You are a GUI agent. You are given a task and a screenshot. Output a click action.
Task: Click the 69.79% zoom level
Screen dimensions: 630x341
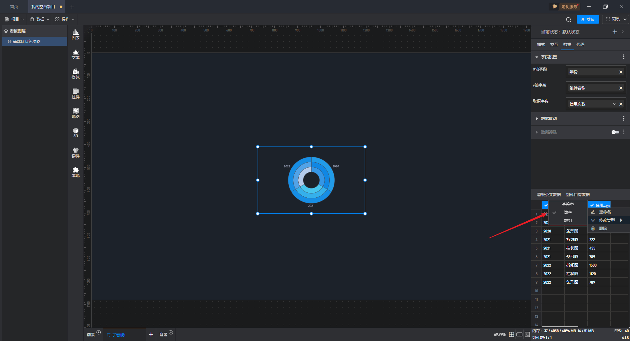click(x=499, y=334)
